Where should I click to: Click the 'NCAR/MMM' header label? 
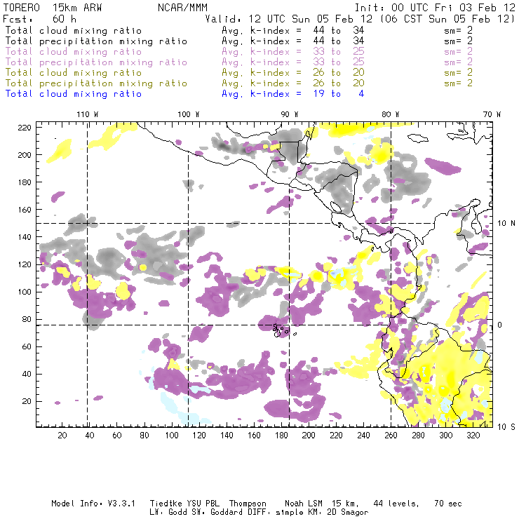tap(182, 8)
